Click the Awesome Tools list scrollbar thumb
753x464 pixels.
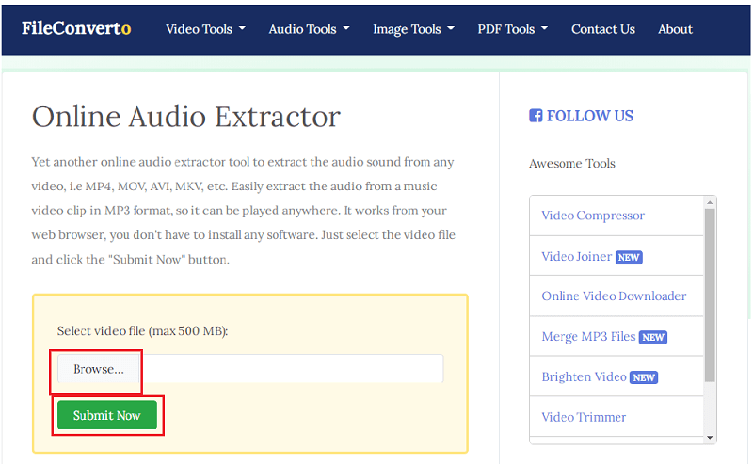[710, 295]
